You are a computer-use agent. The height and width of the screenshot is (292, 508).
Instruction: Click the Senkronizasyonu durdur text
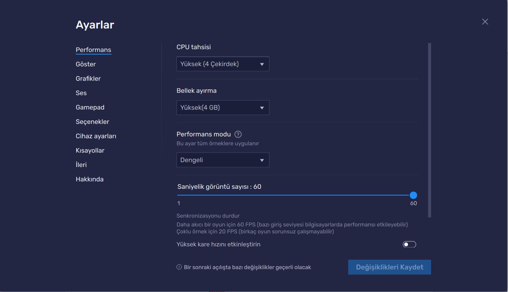[208, 216]
